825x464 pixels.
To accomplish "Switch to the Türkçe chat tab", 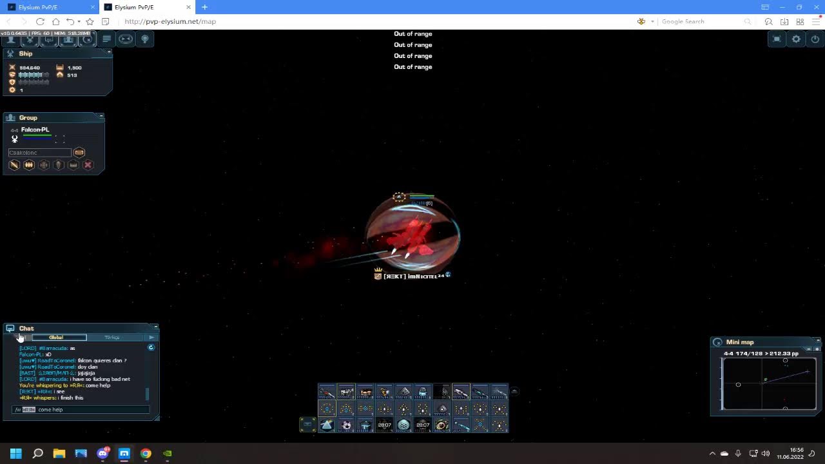I will [x=112, y=337].
